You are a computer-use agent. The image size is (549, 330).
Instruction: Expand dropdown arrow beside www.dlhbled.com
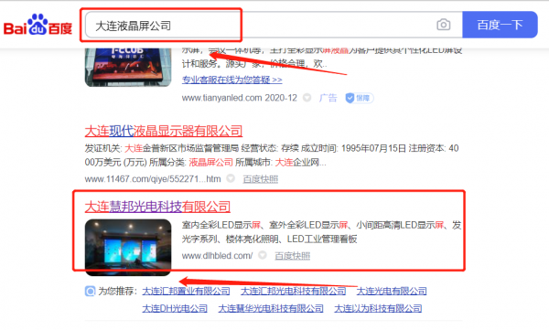pyautogui.click(x=263, y=255)
